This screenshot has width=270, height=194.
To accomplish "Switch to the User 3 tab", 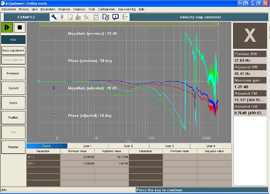I will pos(169,146).
